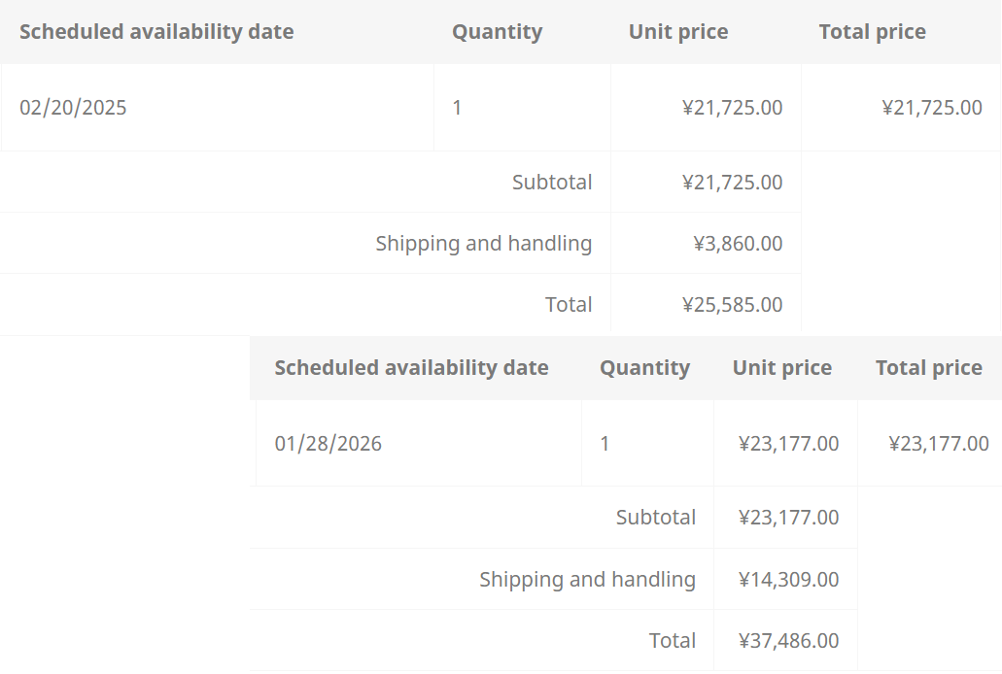1002x674 pixels.
Task: Select the ¥3,860.00 shipping and handling amount
Action: [x=738, y=244]
